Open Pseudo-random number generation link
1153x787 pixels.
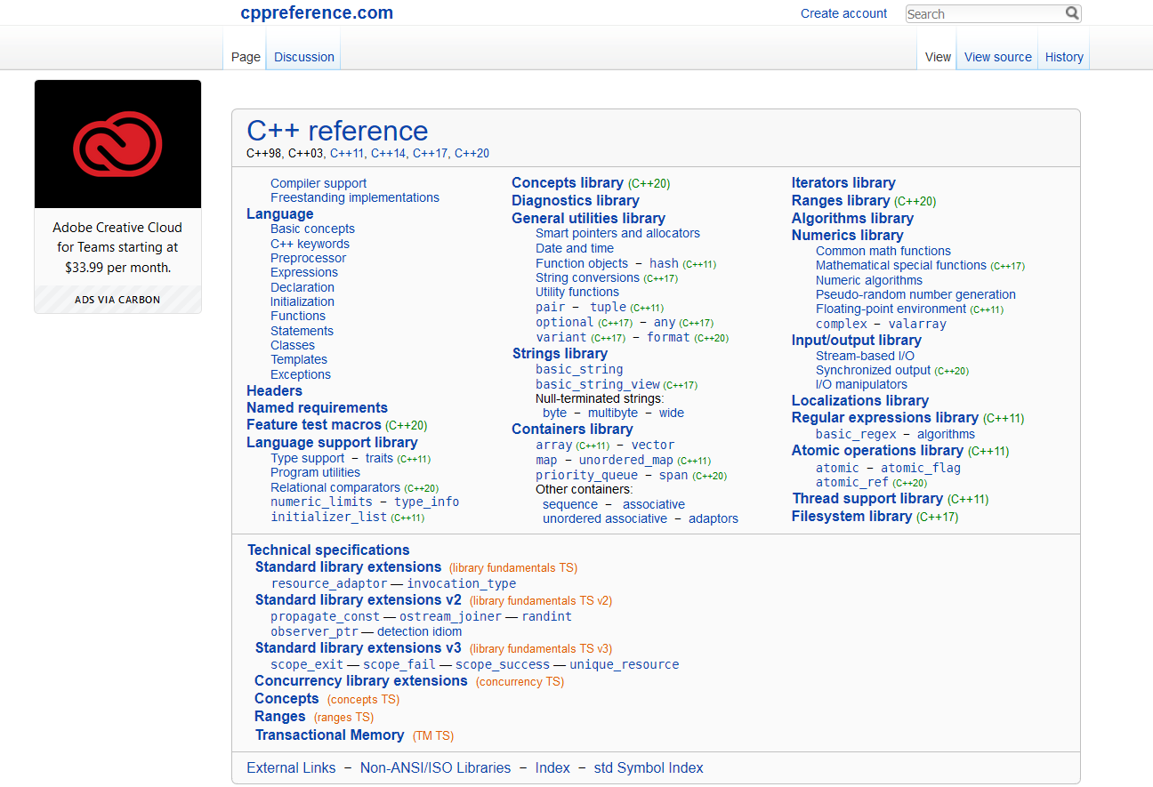coord(915,294)
